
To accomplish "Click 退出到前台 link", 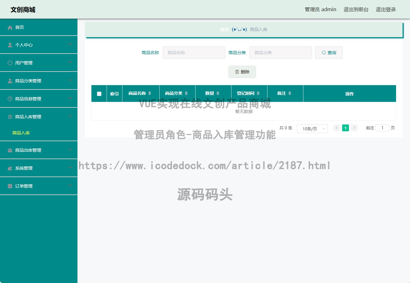I will click(356, 10).
